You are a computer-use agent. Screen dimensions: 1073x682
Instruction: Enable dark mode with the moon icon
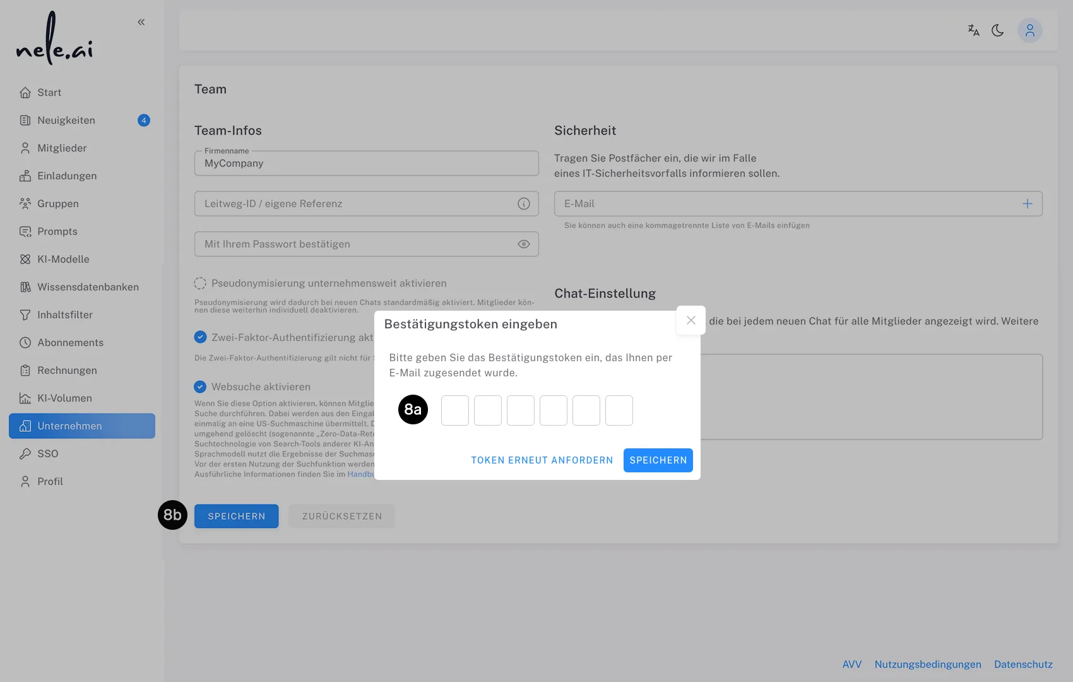point(998,30)
